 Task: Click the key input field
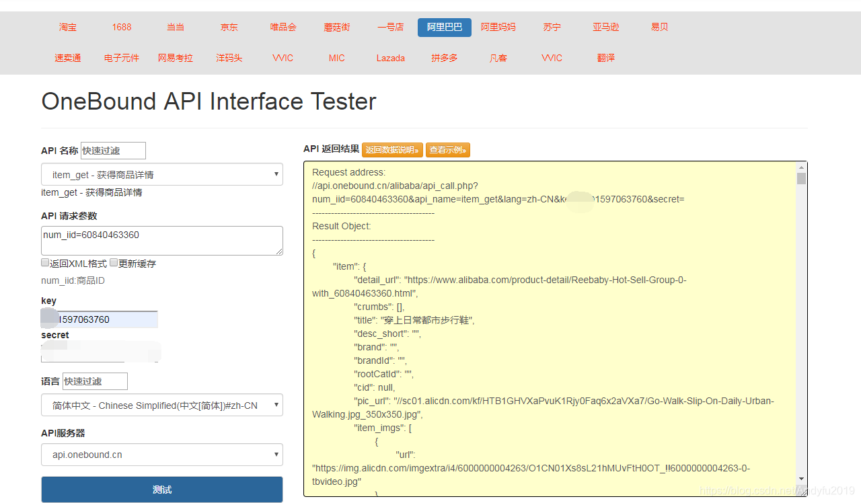(100, 319)
